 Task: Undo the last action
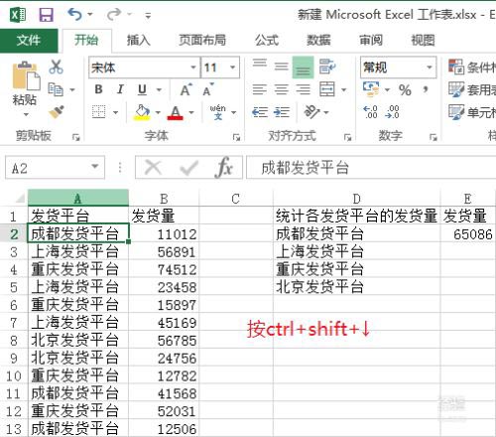75,15
